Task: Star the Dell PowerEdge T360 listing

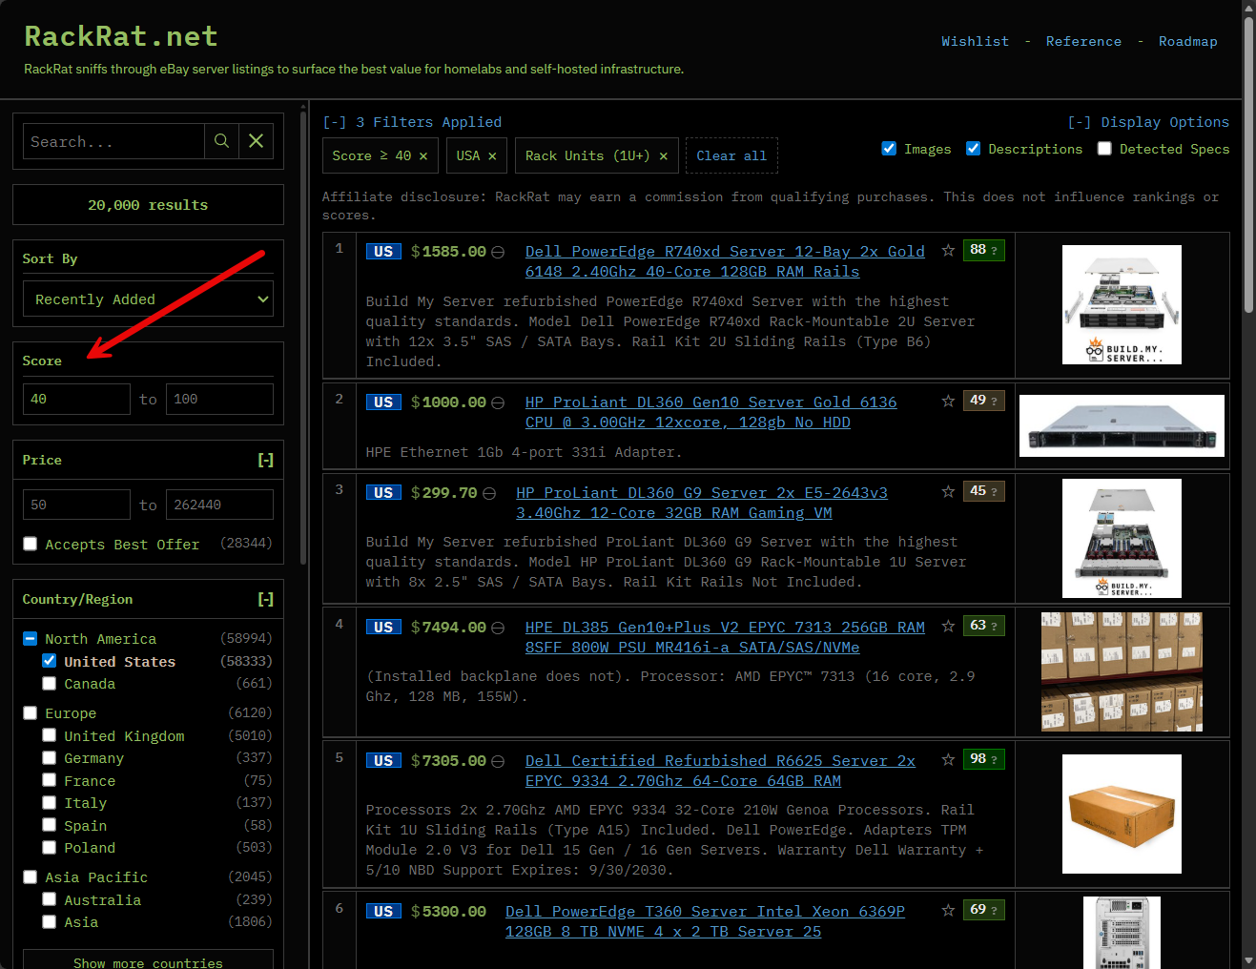Action: point(948,911)
